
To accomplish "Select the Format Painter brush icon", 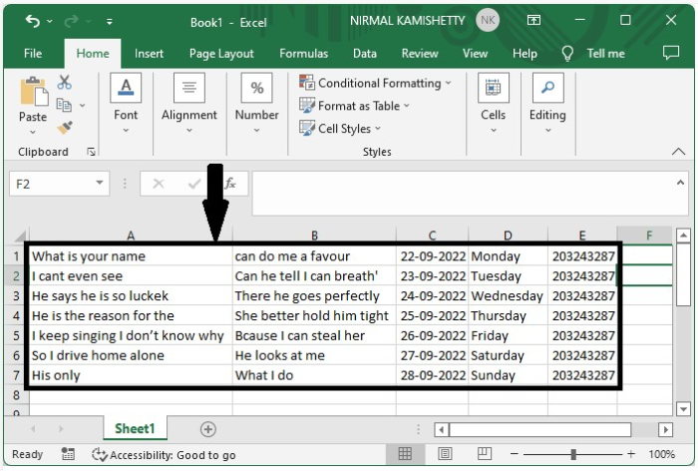I will point(65,128).
